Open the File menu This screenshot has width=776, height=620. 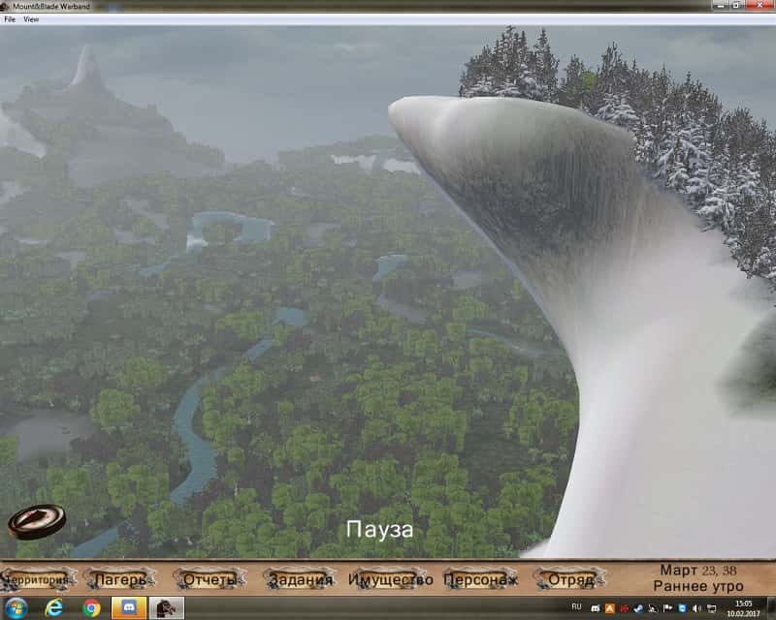[10, 19]
